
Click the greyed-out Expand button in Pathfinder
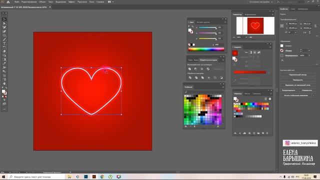pyautogui.click(x=218, y=69)
